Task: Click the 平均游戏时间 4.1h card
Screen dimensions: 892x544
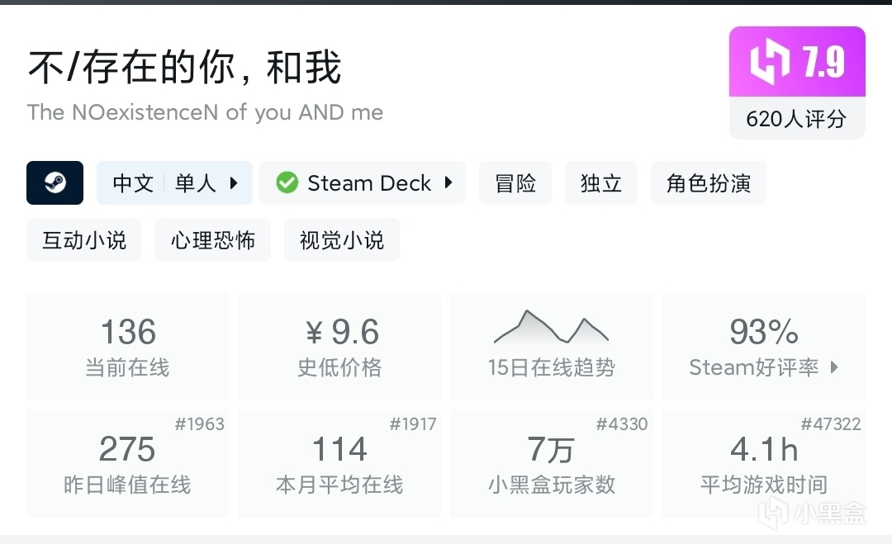Action: 763,463
